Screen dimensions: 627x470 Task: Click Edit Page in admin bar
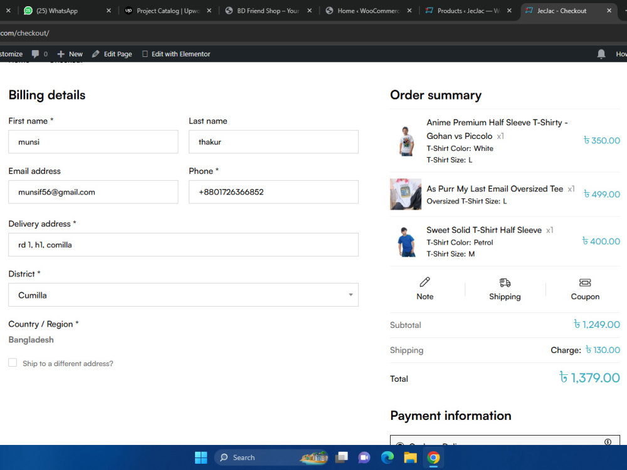click(112, 54)
